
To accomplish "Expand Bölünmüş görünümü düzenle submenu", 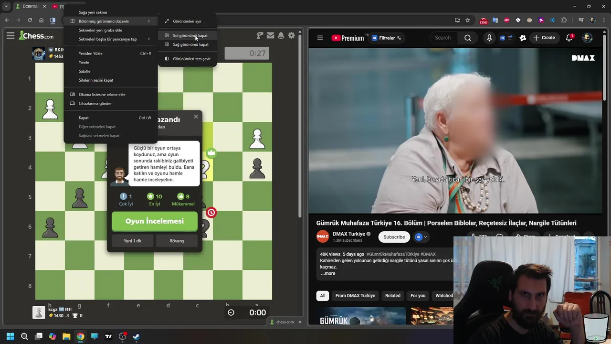I will 111,21.
